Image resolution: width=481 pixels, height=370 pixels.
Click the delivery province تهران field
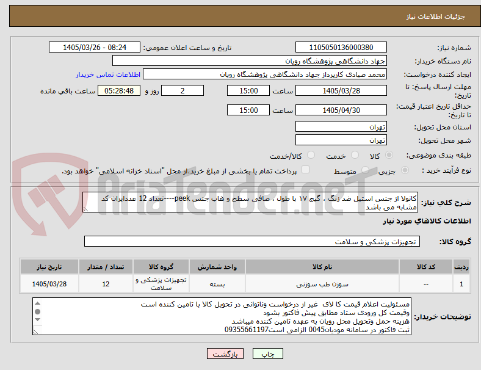point(341,126)
